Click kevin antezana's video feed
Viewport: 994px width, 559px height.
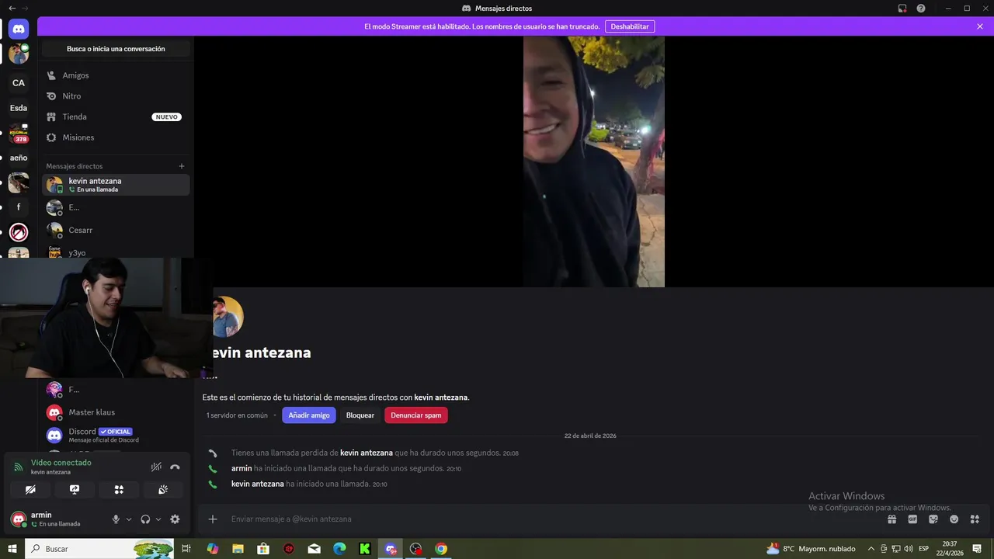tap(594, 161)
